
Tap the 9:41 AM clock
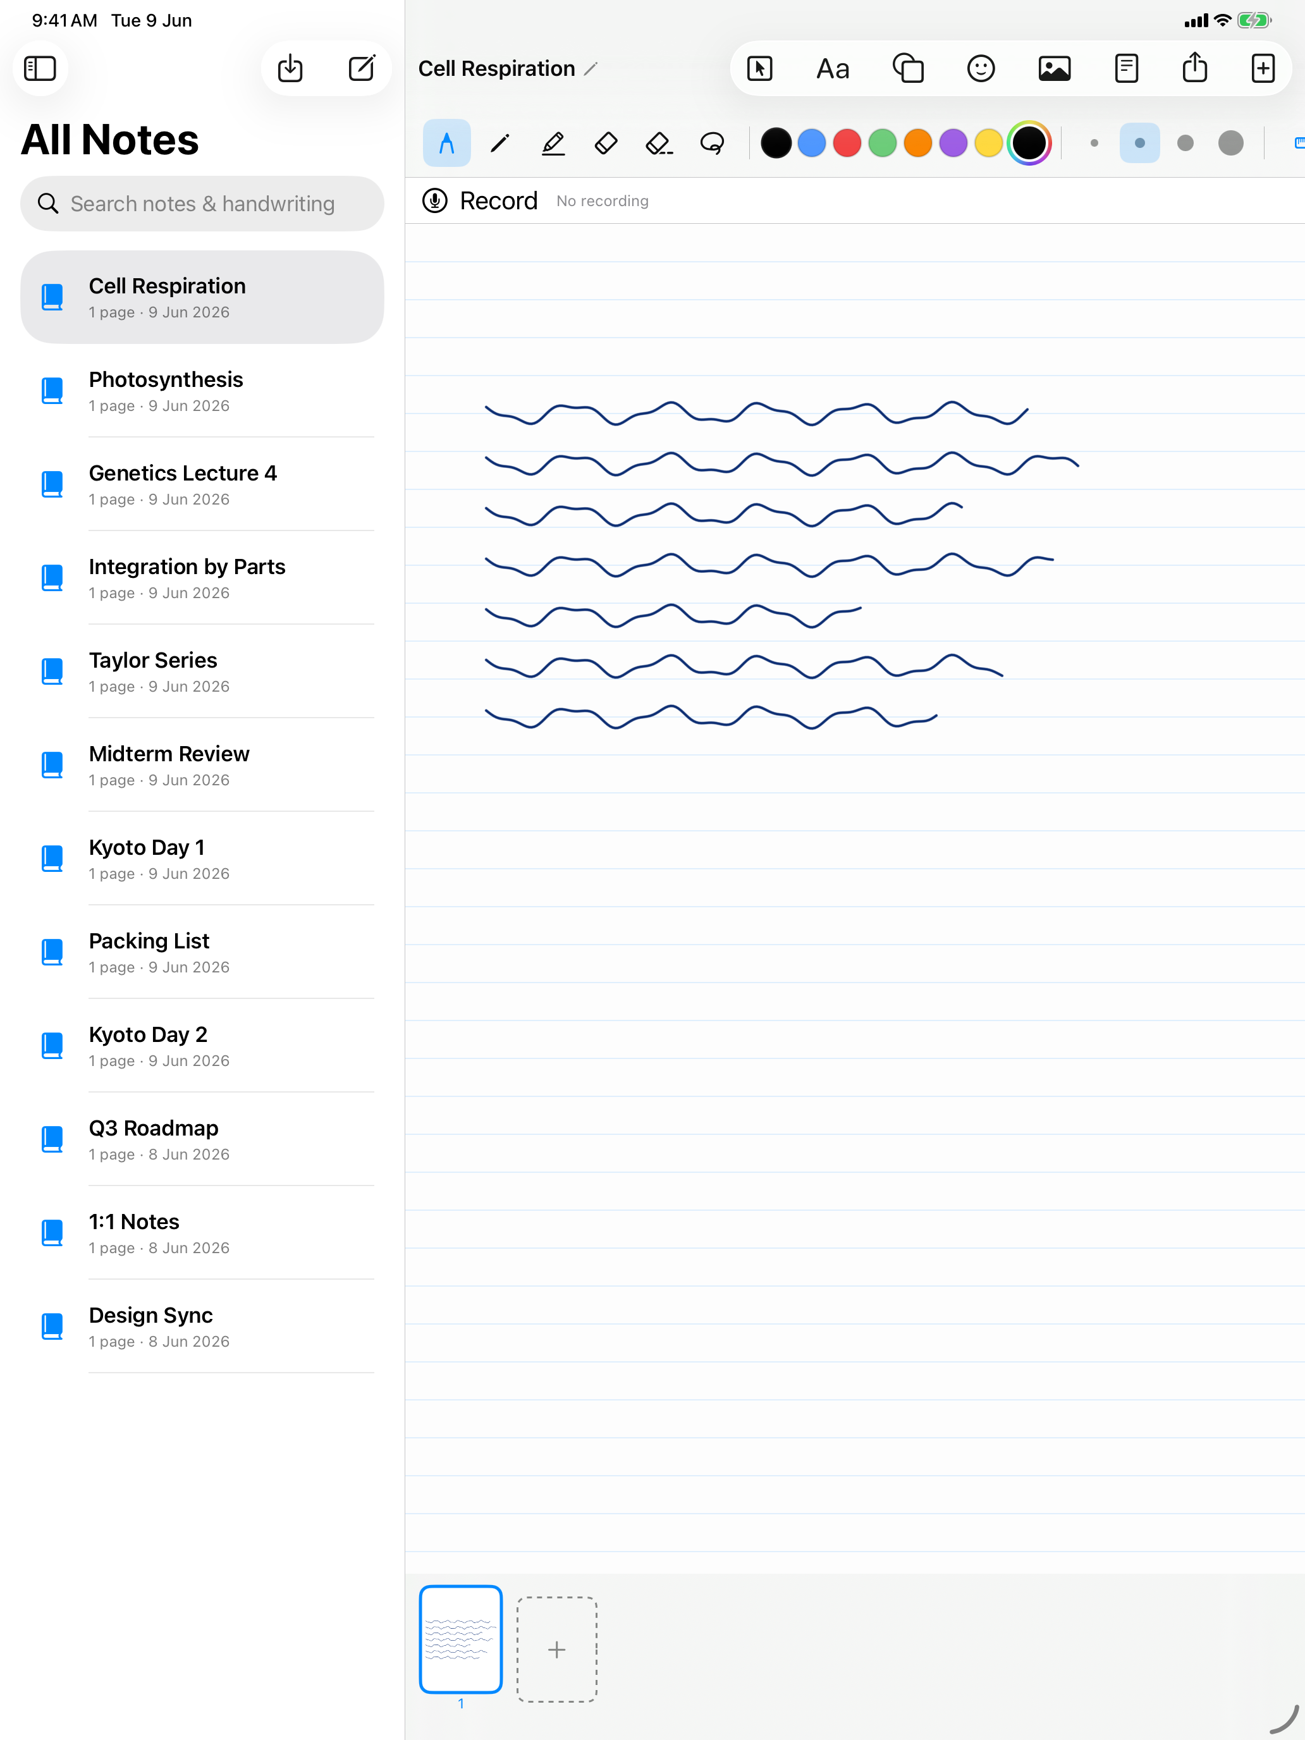[x=64, y=20]
